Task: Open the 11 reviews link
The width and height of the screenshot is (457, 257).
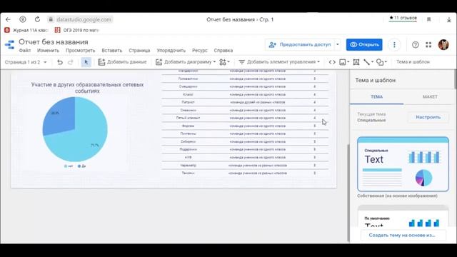Action: pyautogui.click(x=403, y=18)
